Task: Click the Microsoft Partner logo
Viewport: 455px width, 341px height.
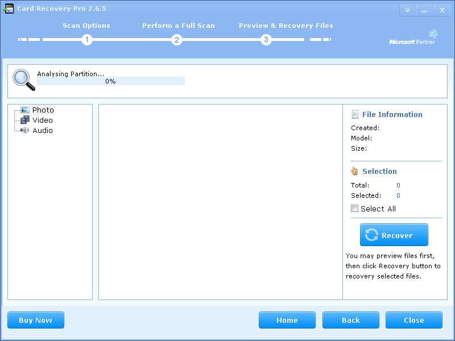Action: [x=412, y=38]
